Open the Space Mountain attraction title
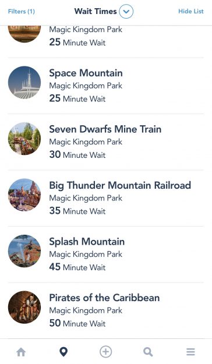 point(86,73)
